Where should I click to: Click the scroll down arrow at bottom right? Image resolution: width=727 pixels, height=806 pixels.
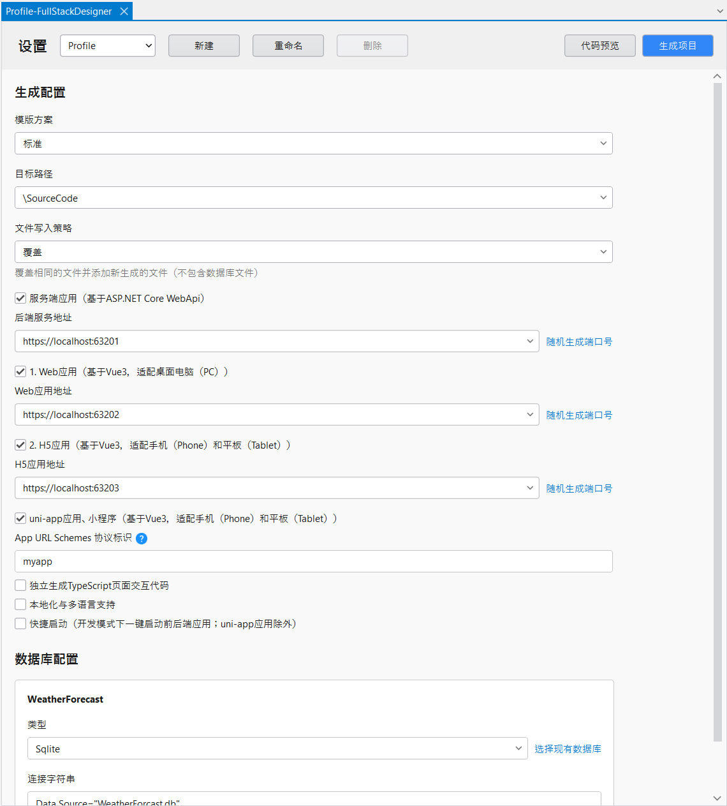click(717, 798)
